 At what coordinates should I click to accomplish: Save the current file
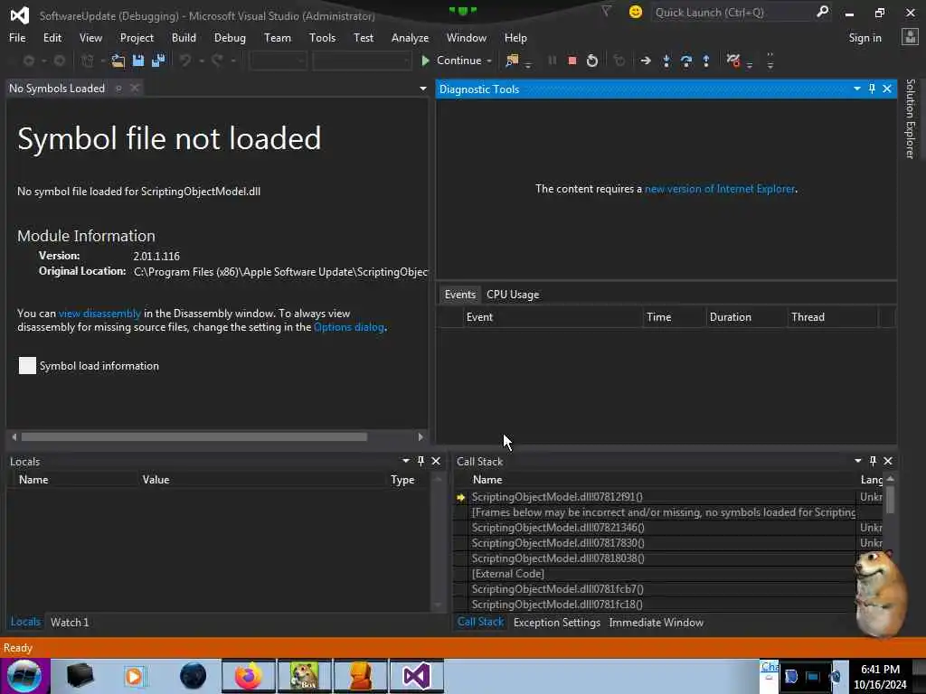[138, 61]
